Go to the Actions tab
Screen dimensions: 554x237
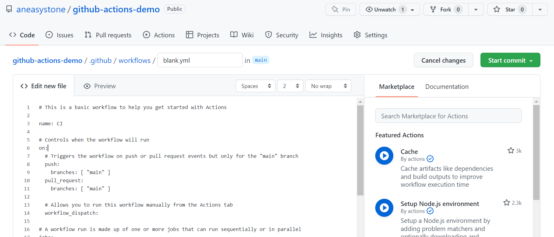point(159,35)
